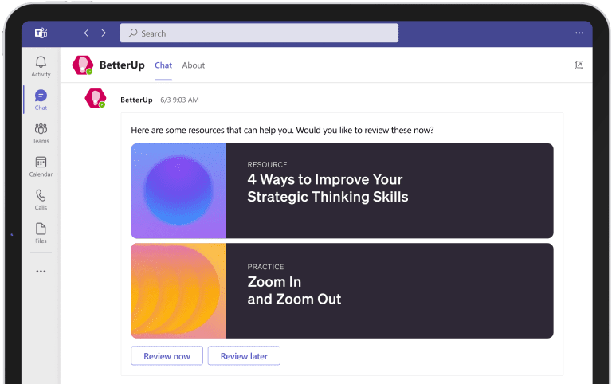The height and width of the screenshot is (384, 612).
Task: Select the Chat icon in sidebar
Action: (x=41, y=100)
